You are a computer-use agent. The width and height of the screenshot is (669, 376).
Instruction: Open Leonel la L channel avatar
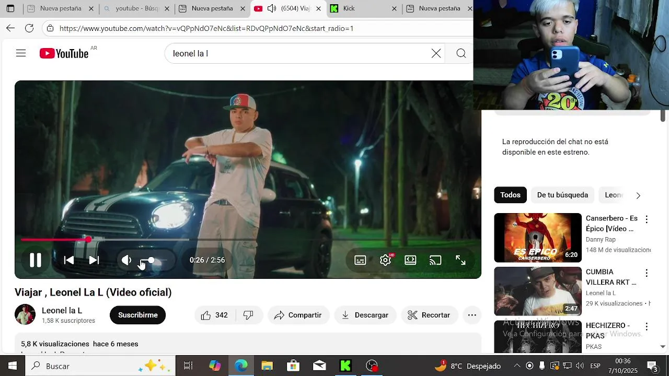(x=25, y=315)
